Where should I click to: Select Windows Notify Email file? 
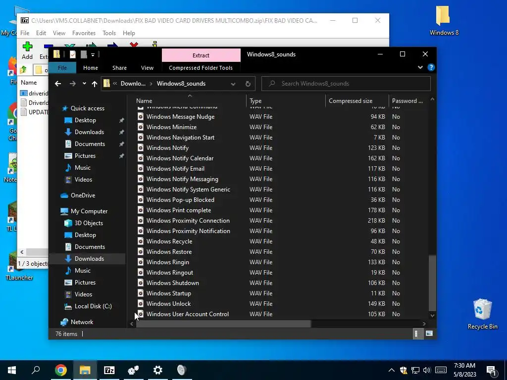point(175,169)
